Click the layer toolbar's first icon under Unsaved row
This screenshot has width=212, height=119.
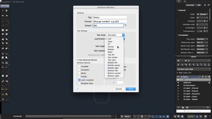(178, 65)
